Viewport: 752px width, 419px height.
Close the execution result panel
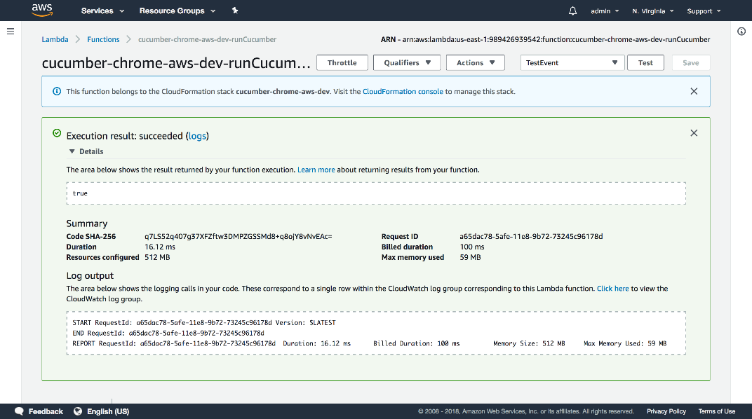pos(694,133)
